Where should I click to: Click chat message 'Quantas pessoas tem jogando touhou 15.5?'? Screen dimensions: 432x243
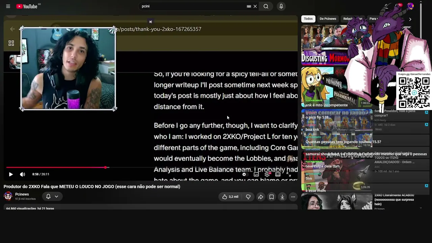point(343,142)
